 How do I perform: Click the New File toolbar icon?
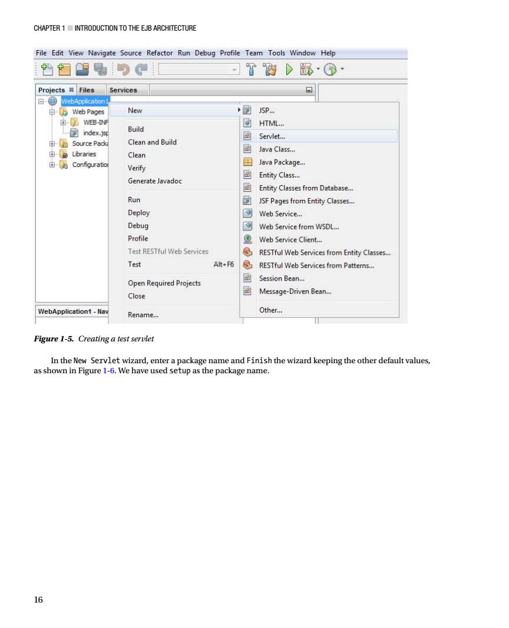pyautogui.click(x=47, y=70)
